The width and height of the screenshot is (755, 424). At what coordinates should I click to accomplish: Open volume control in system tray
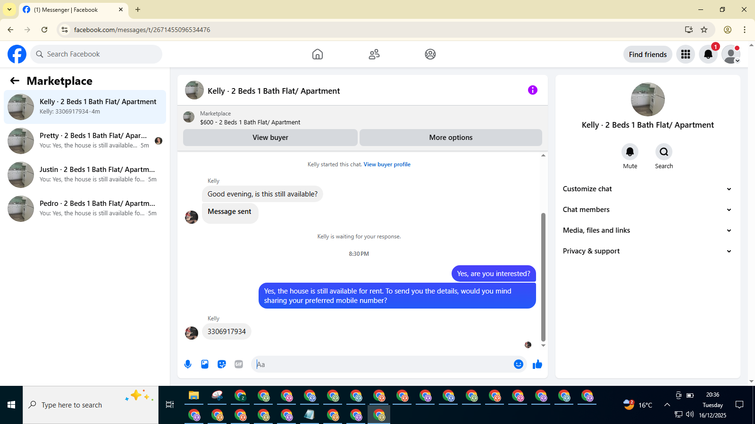tap(690, 415)
